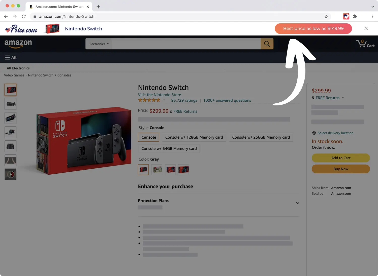Open the extensions puzzle piece menu
Viewport: 378px width, 276px height.
(x=355, y=16)
